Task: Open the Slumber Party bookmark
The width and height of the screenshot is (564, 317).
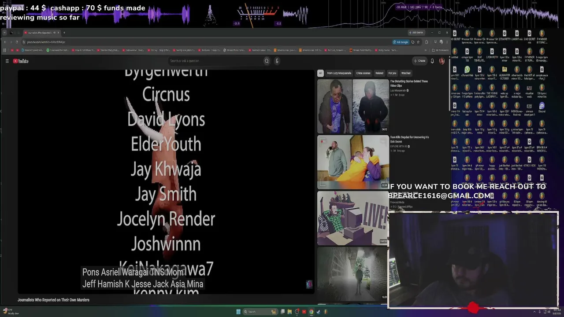Action: click(x=108, y=50)
